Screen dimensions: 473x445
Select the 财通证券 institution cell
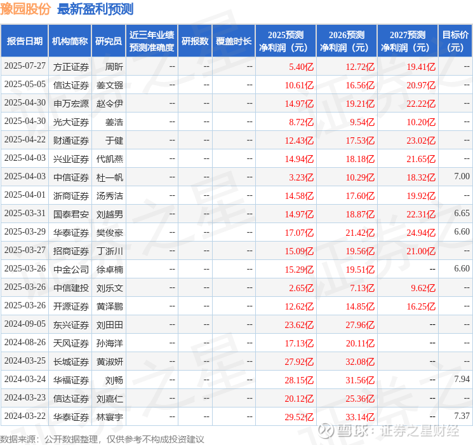(71, 140)
